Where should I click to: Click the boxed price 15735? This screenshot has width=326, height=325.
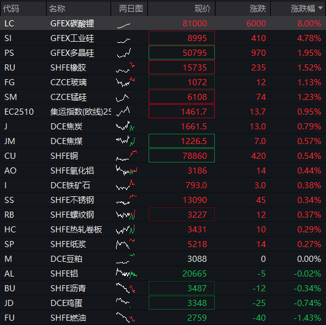coord(182,67)
